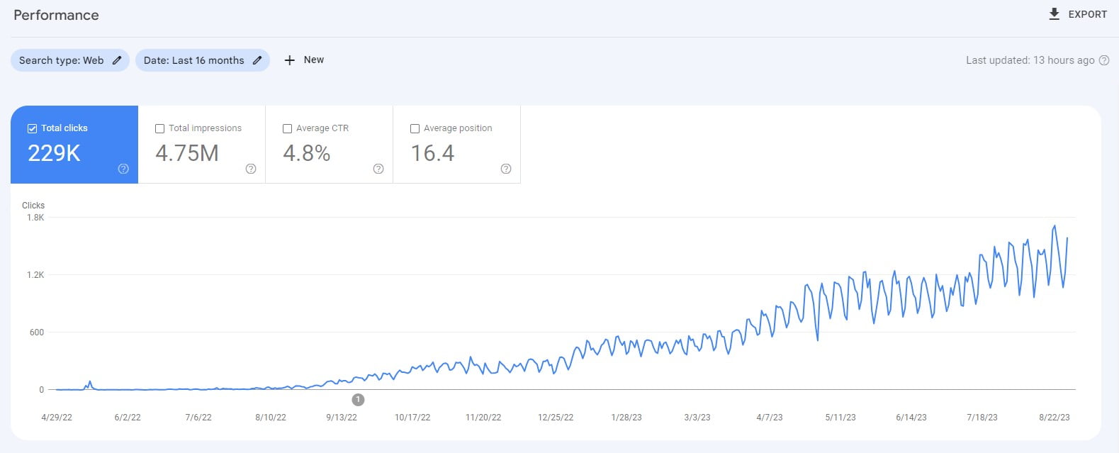The height and width of the screenshot is (453, 1119).
Task: Click the 5/11/23 date label
Action: [x=840, y=418]
